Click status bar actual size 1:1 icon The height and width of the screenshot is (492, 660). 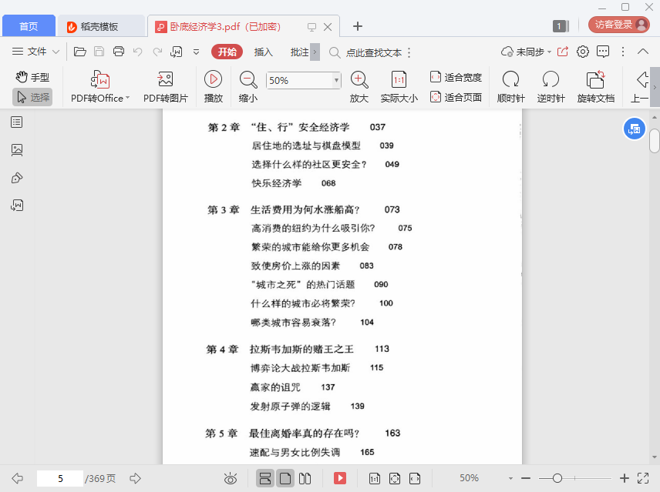tap(374, 478)
